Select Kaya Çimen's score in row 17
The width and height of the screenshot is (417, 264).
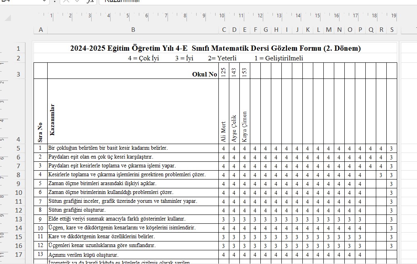click(x=244, y=255)
